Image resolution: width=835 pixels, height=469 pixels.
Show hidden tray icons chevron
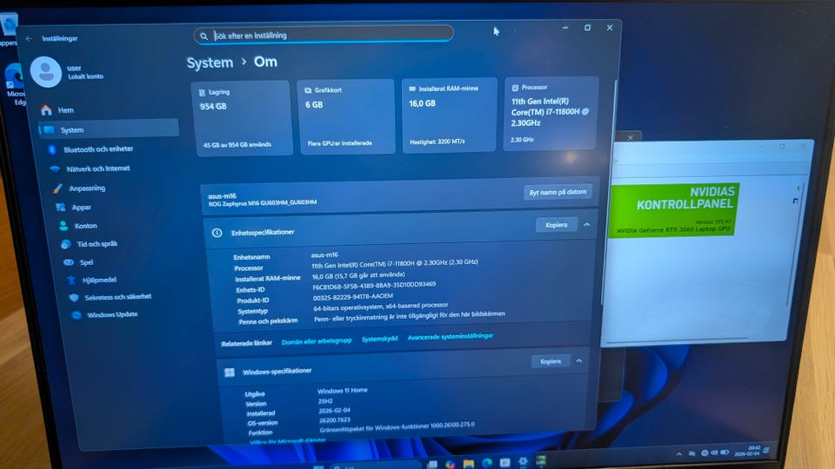point(679,454)
